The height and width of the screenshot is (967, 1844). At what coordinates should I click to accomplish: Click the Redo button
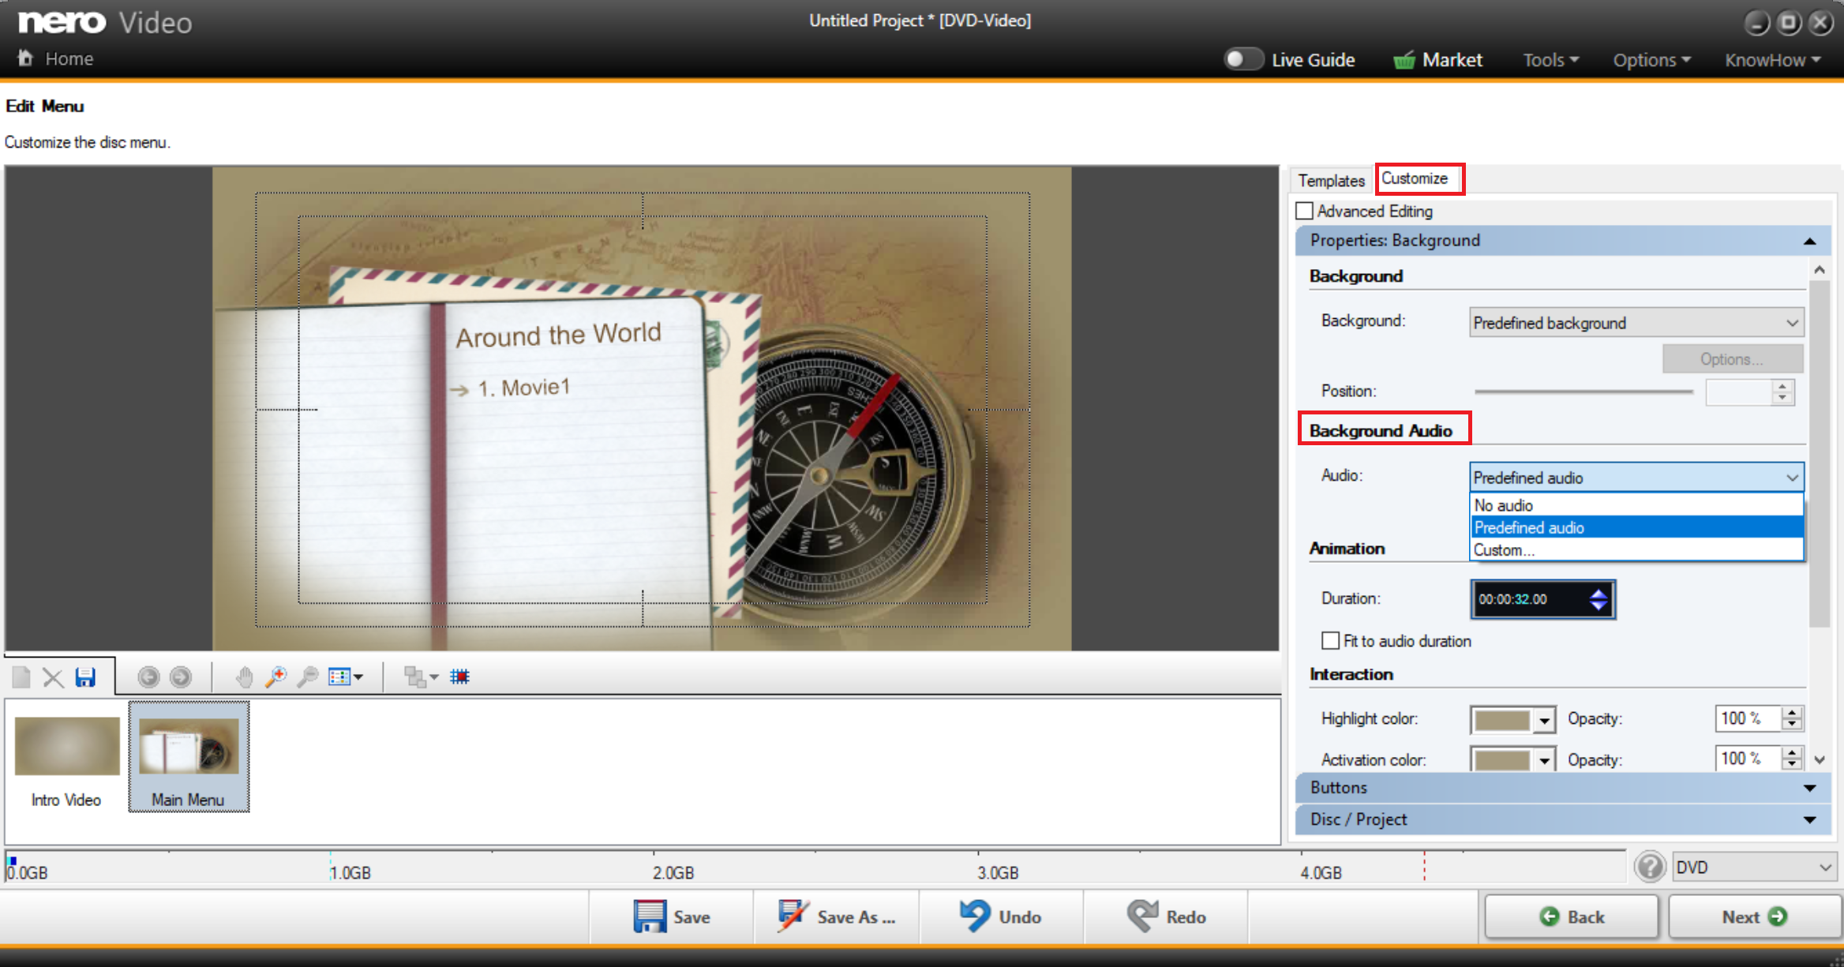(x=1166, y=916)
